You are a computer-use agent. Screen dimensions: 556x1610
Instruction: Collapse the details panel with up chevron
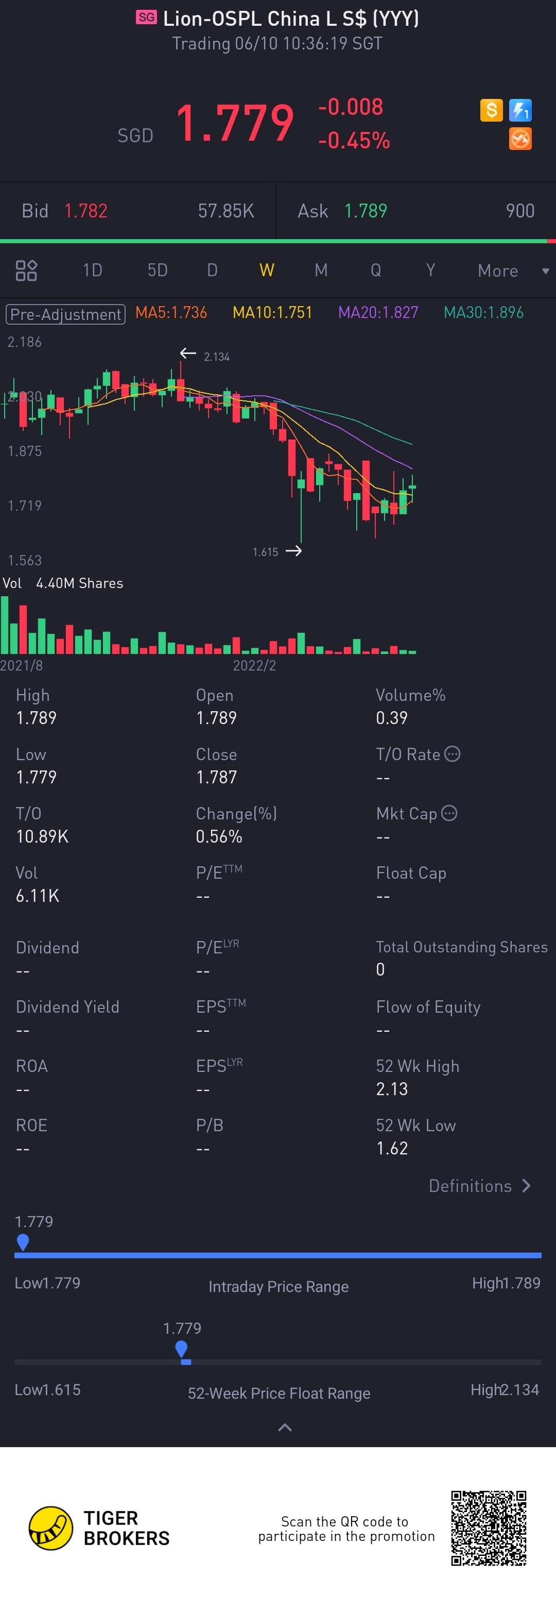[x=285, y=1427]
